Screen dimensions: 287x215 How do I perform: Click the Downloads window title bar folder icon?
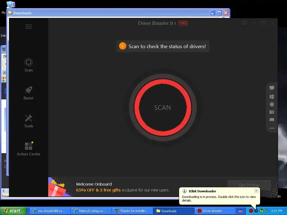tap(10, 13)
